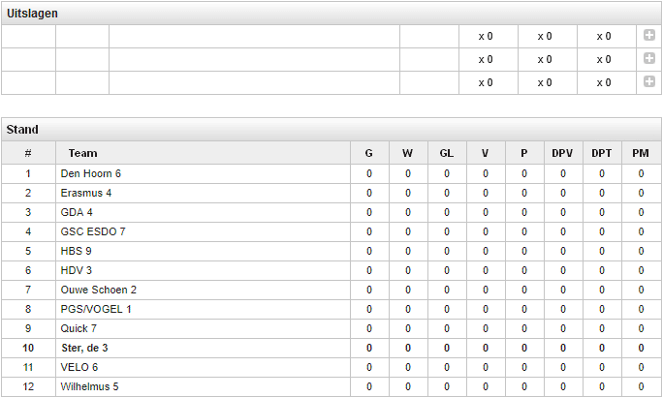Click the DPT column header
This screenshot has height=398, width=663.
pyautogui.click(x=601, y=153)
